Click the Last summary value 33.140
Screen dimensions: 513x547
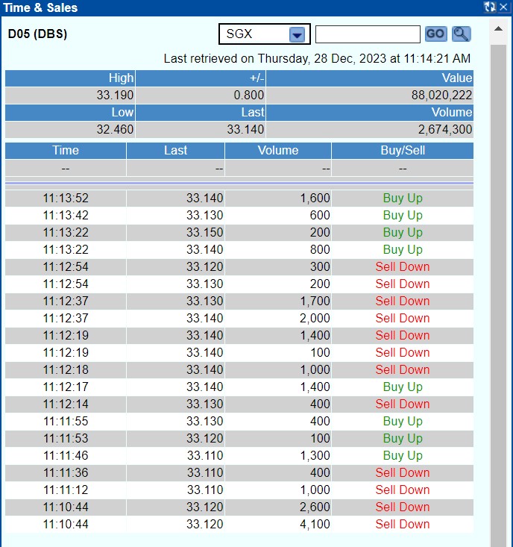(x=245, y=129)
